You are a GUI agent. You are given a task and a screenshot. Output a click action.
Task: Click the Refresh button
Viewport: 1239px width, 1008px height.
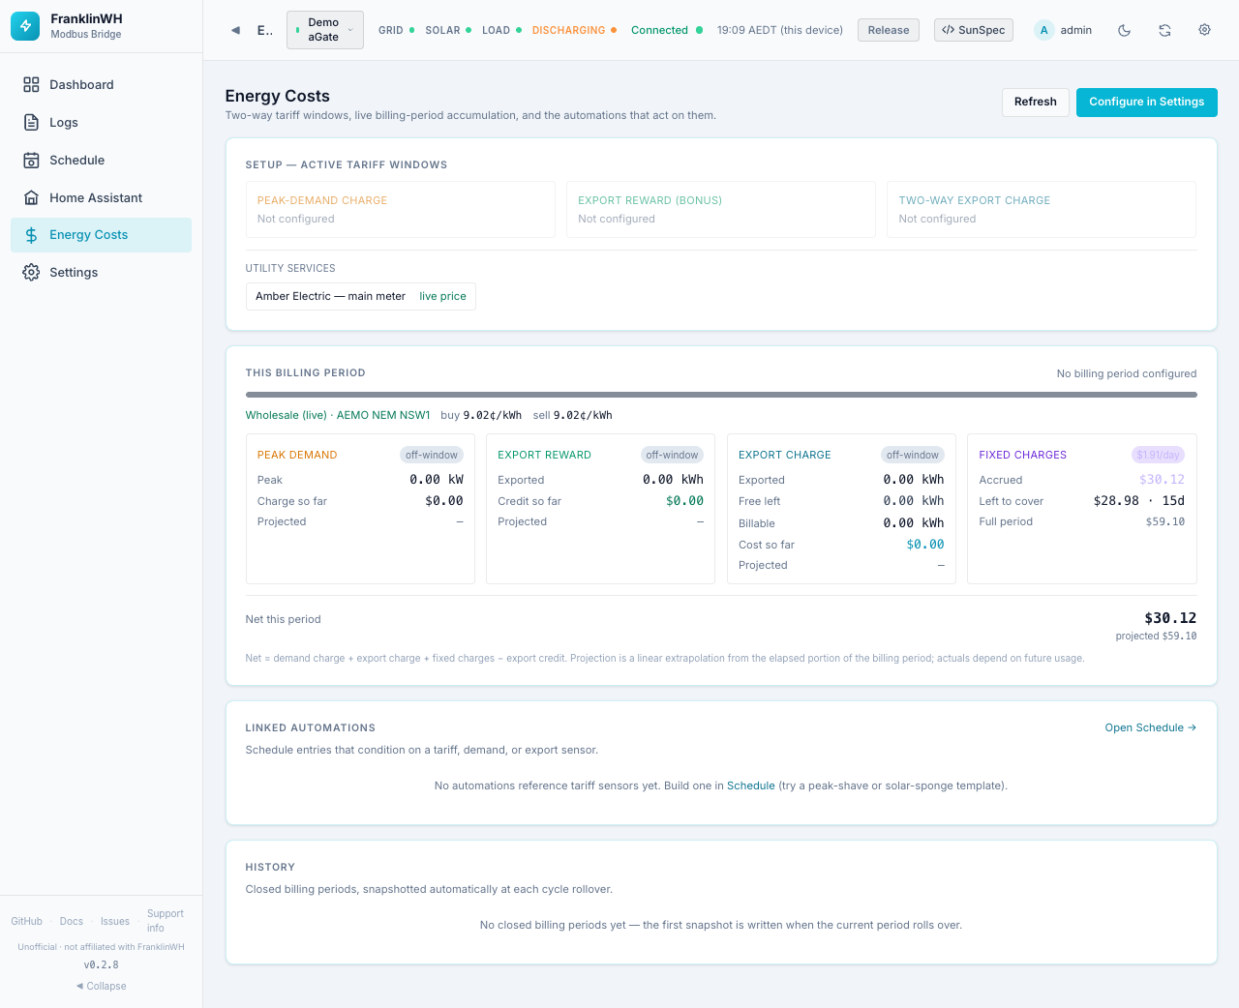(1036, 102)
